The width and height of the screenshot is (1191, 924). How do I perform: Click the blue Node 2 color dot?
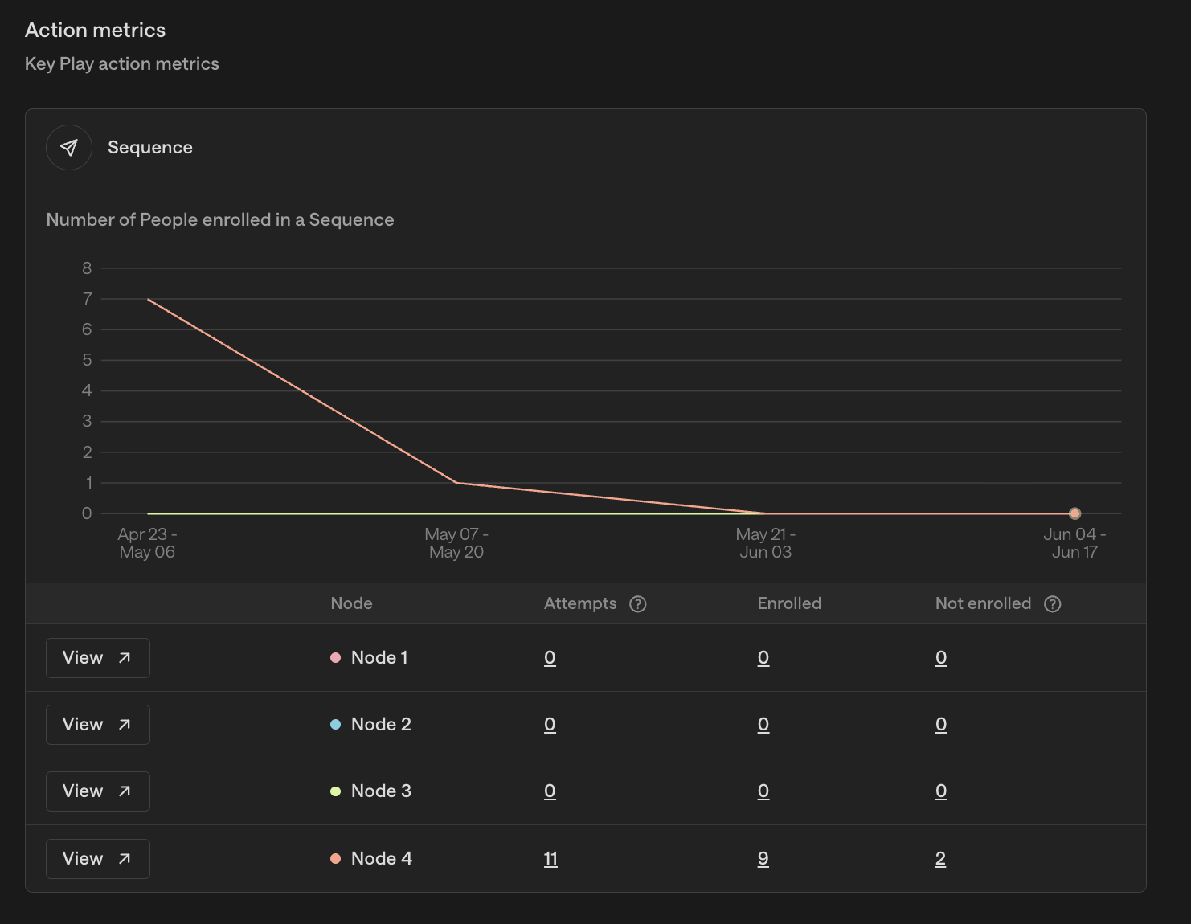[336, 725]
